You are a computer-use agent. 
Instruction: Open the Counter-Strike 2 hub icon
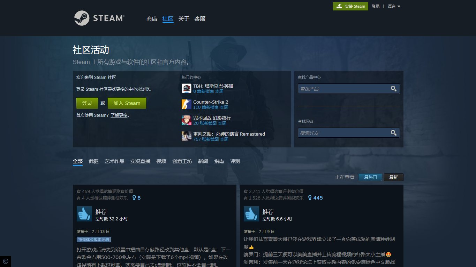[187, 104]
